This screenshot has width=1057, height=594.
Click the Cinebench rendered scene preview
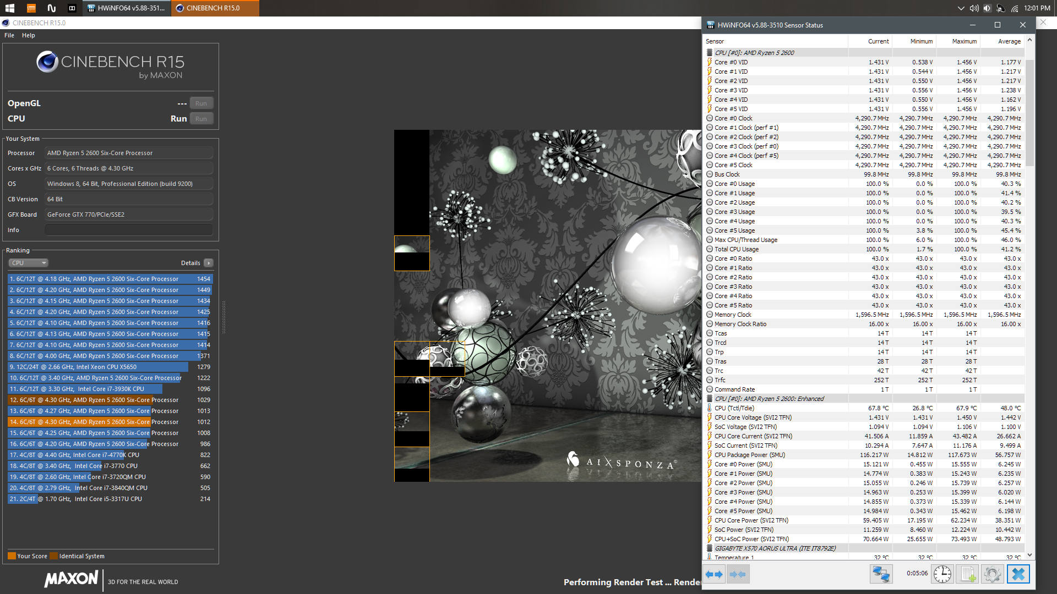[x=548, y=306]
